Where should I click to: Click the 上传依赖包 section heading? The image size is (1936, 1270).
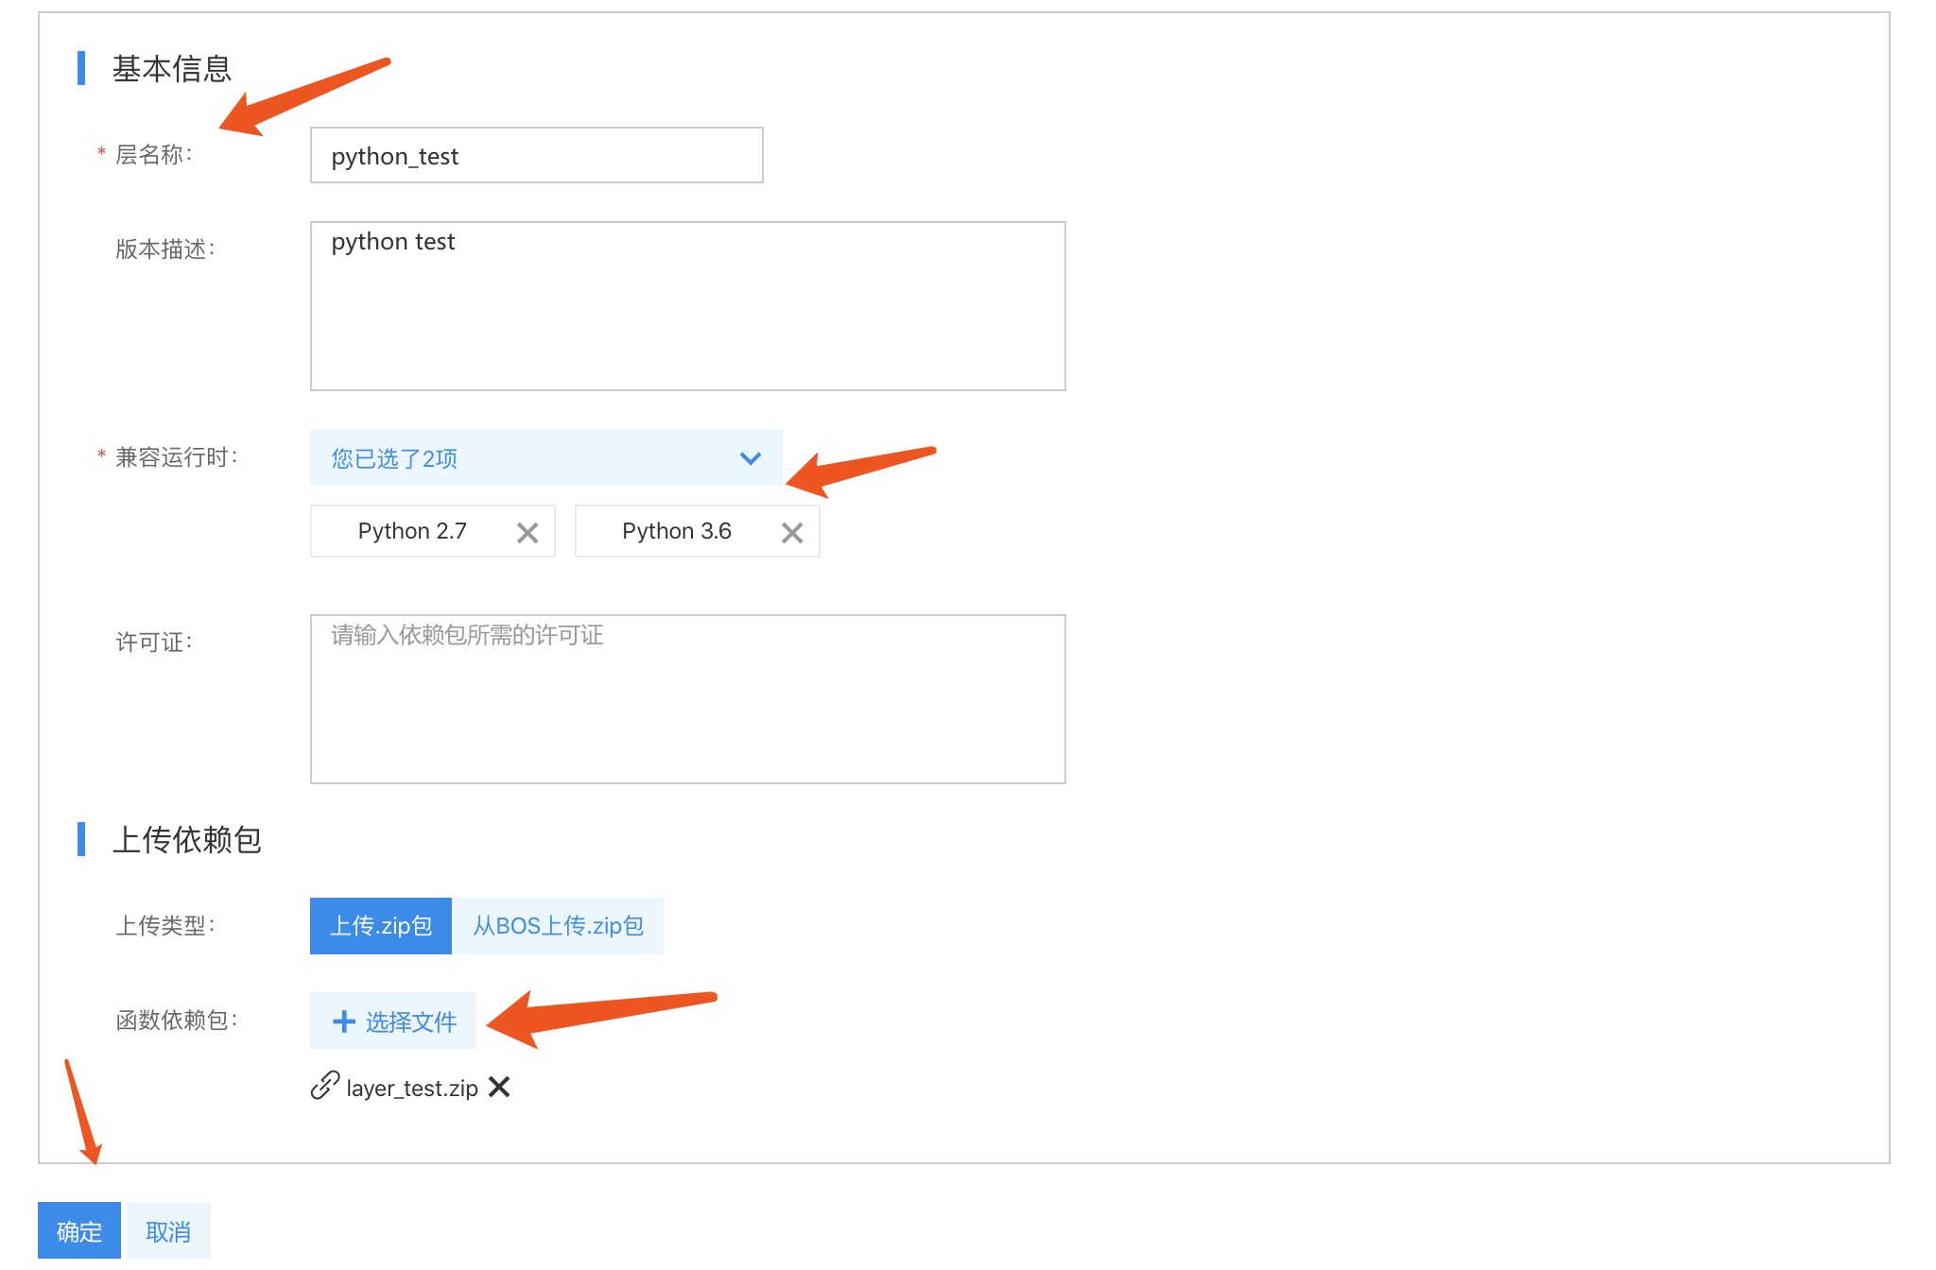186,840
